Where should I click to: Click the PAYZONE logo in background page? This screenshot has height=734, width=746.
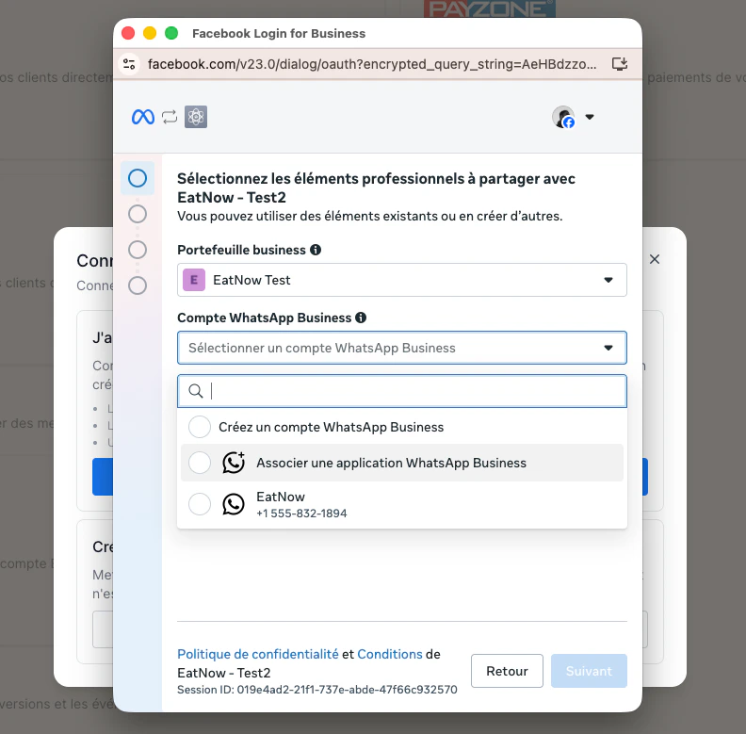490,8
